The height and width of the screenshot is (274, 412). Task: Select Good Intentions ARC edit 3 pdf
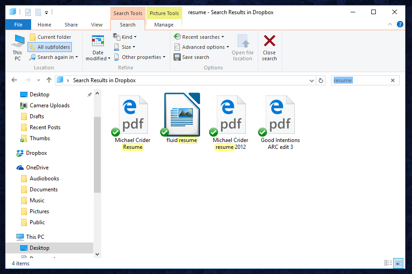point(280,122)
